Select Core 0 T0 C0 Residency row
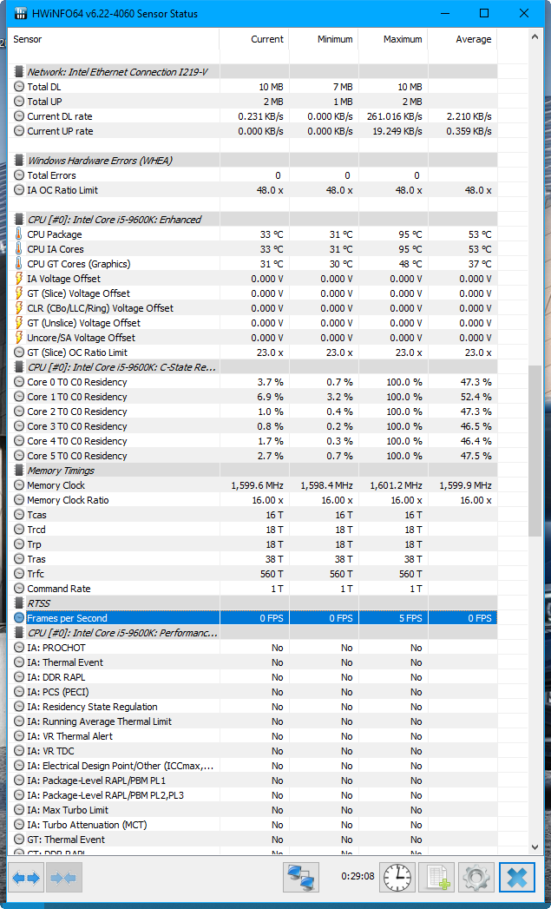 pos(253,382)
